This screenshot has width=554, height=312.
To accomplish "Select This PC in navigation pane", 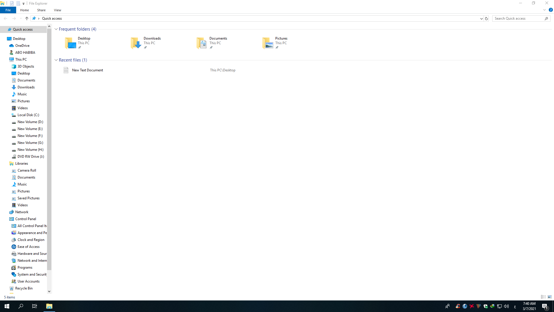I will (21, 60).
